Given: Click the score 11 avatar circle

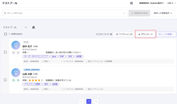Looking at the screenshot, I should (x=16, y=45).
